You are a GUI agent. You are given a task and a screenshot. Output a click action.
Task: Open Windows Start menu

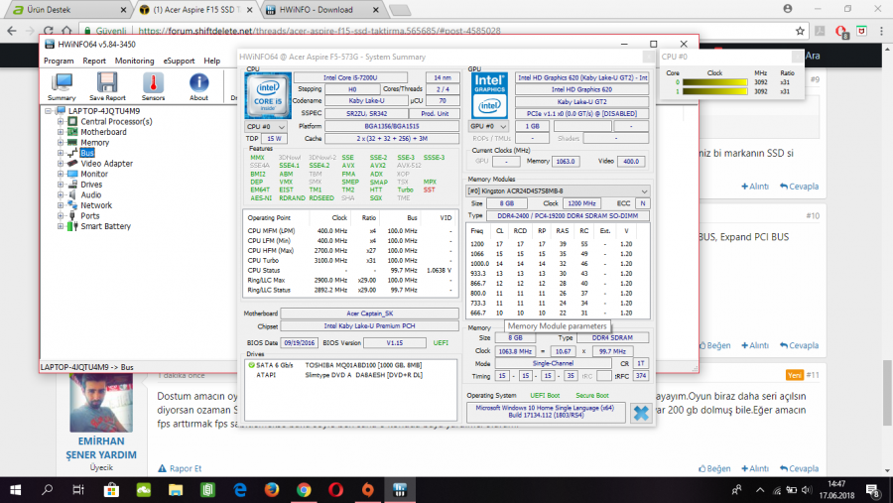pos(15,490)
